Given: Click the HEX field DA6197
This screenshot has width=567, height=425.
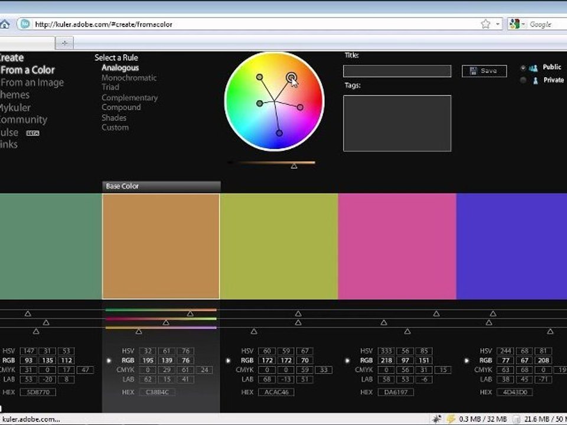Looking at the screenshot, I should (x=396, y=392).
